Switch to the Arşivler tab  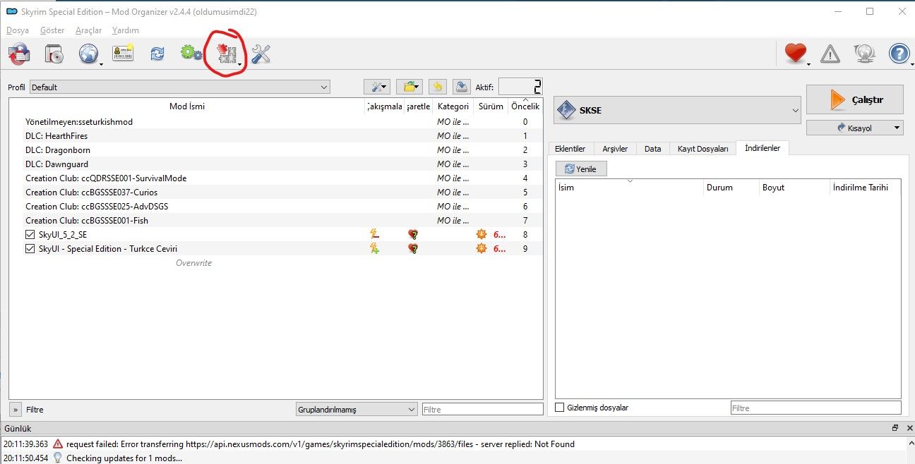coord(615,149)
